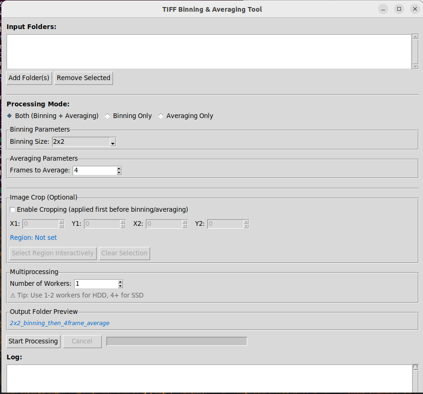Click Select Region Interactively
This screenshot has width=423, height=394.
[53, 253]
